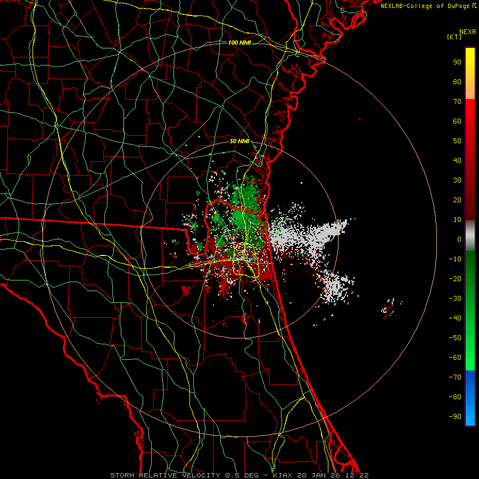Click the positive 70 knot scale label
This screenshot has width=479, height=479.
pos(457,102)
